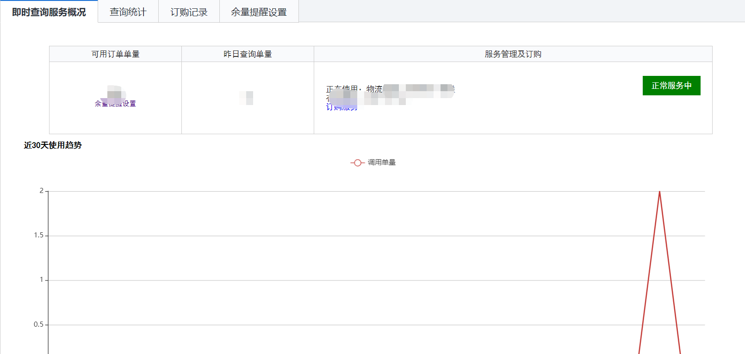Toggle the 调用单量 legend circle marker
Image resolution: width=745 pixels, height=354 pixels.
point(357,163)
